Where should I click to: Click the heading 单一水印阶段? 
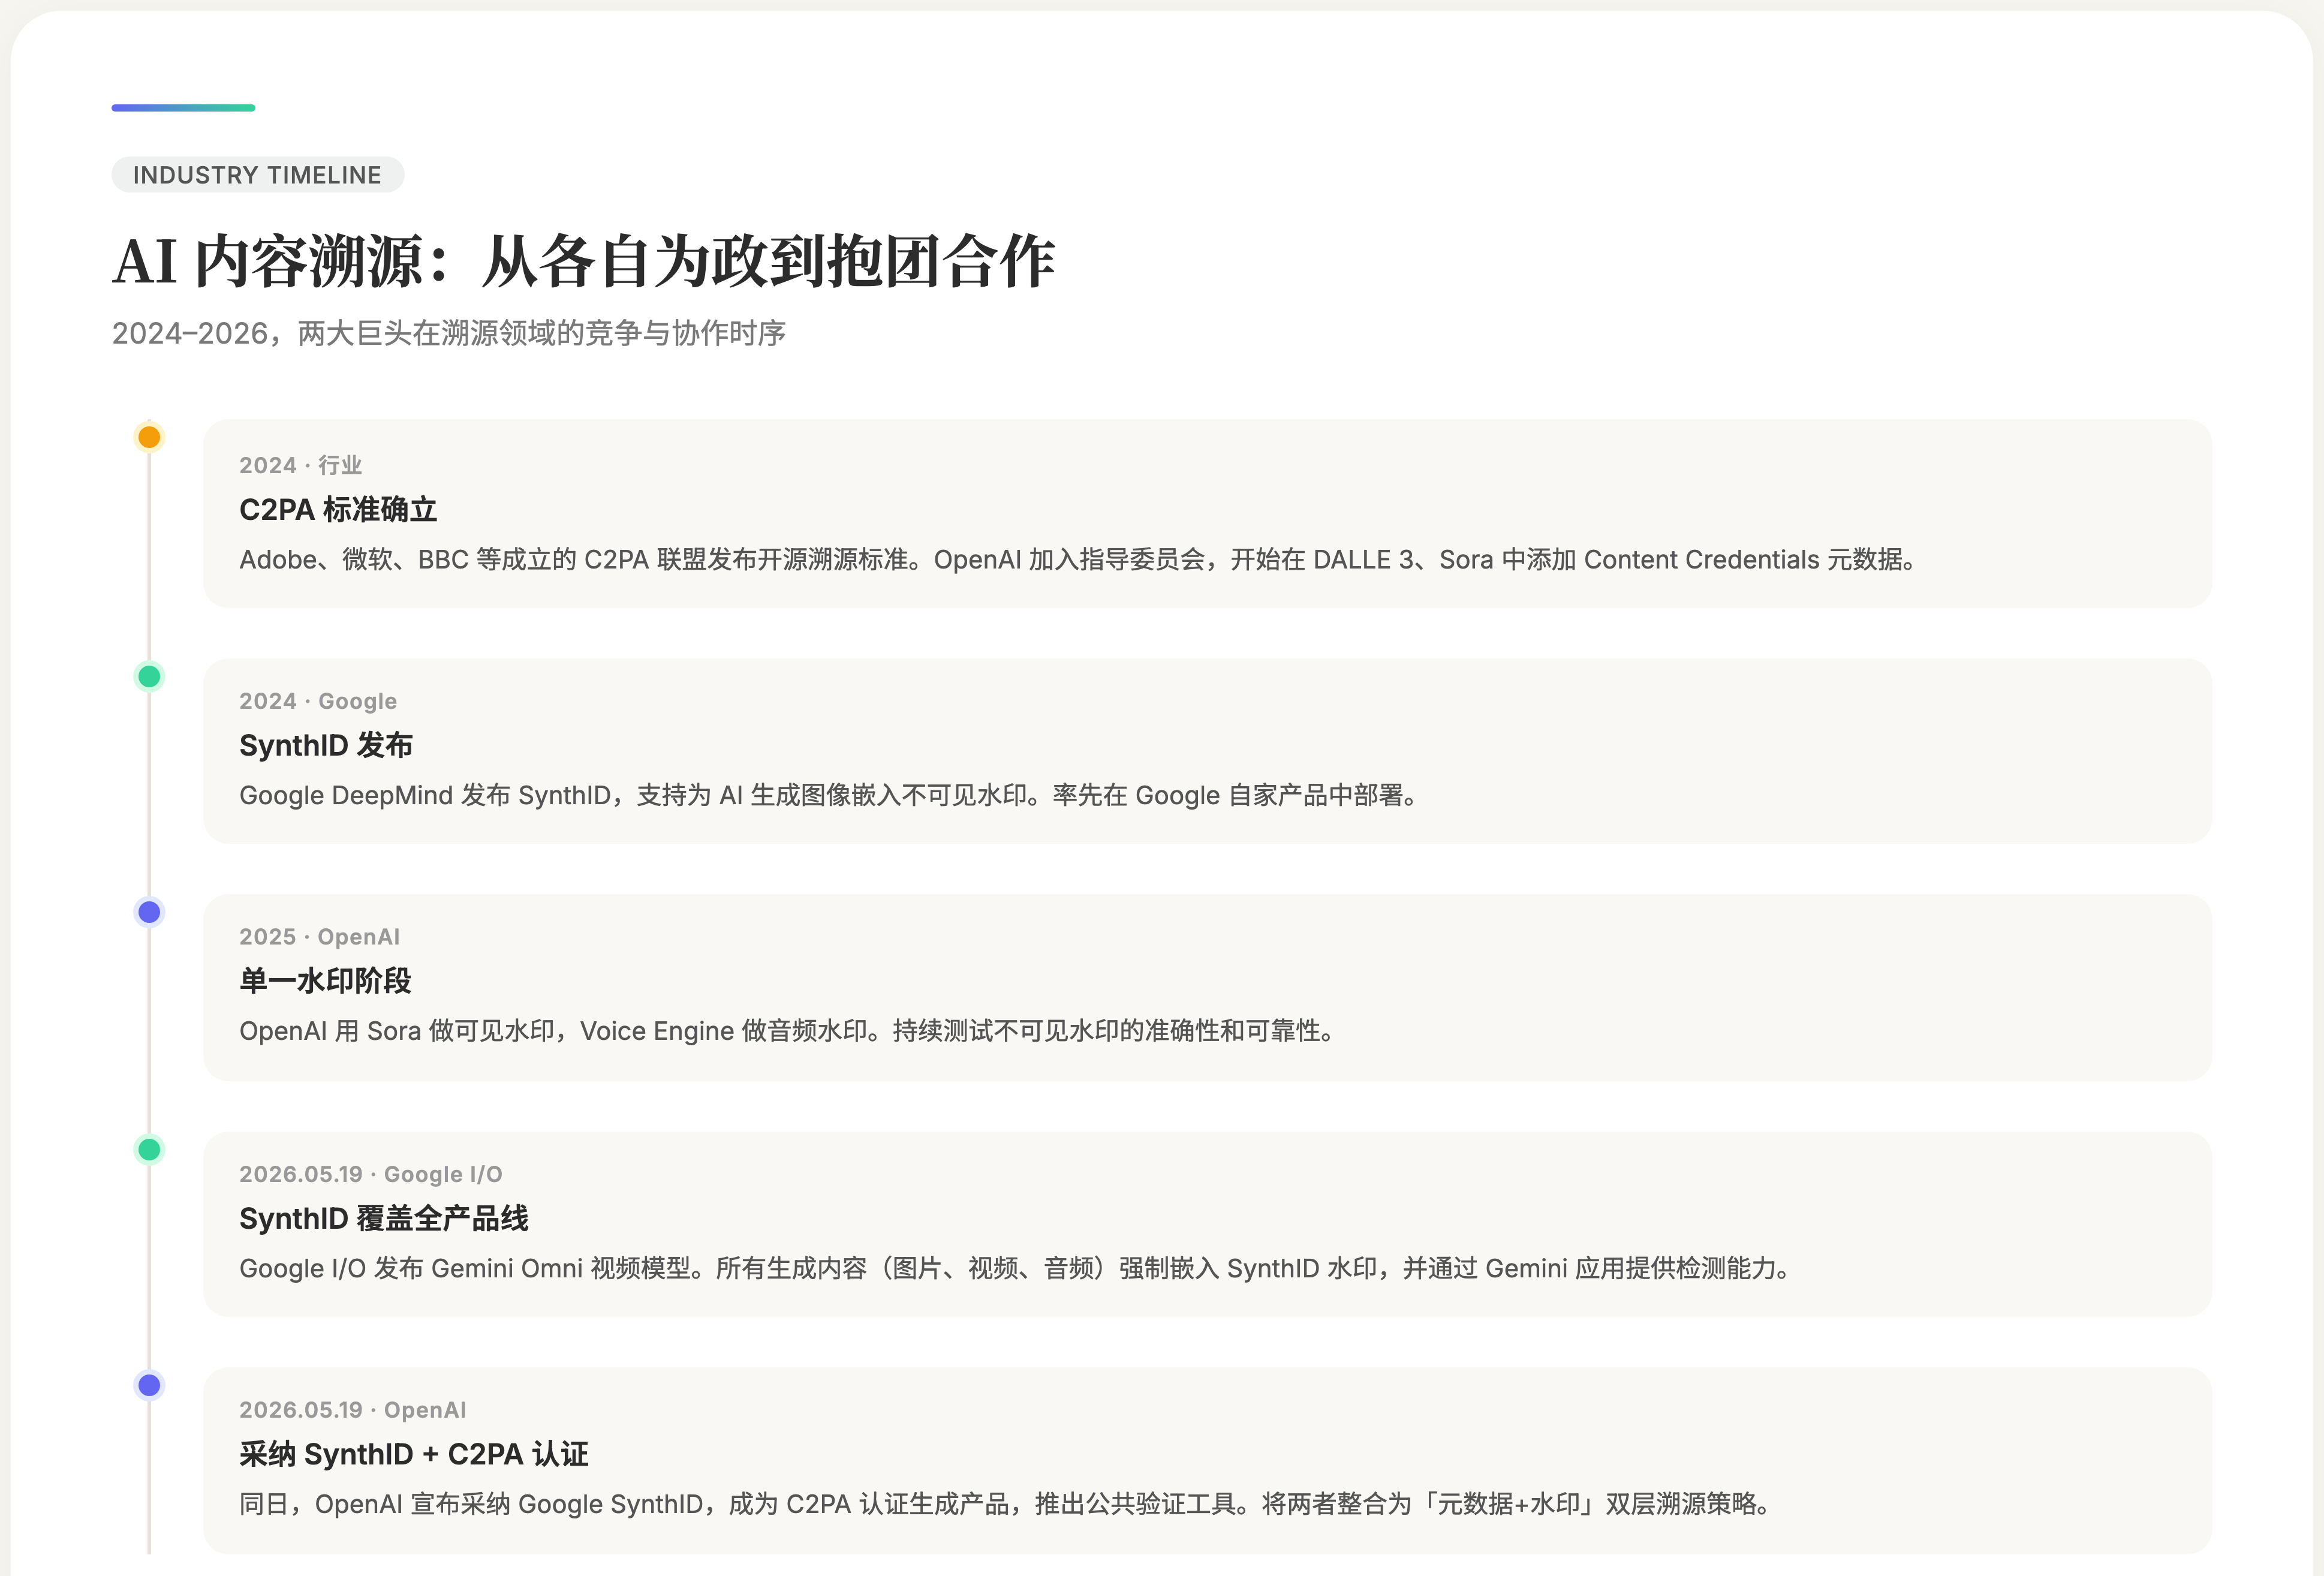coord(326,981)
